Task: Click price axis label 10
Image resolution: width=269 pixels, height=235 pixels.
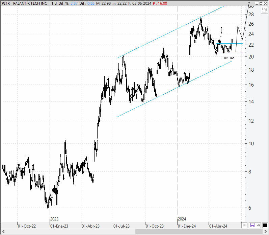Action: [251, 144]
